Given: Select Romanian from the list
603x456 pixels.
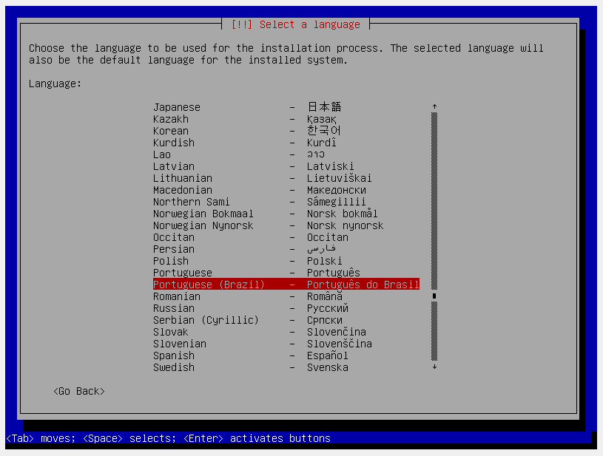Looking at the screenshot, I should pos(286,296).
